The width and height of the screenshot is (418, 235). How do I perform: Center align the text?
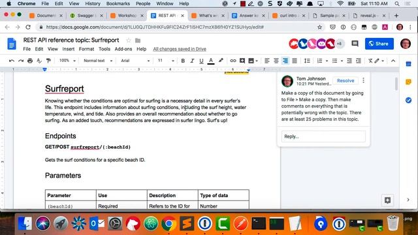tap(276, 61)
